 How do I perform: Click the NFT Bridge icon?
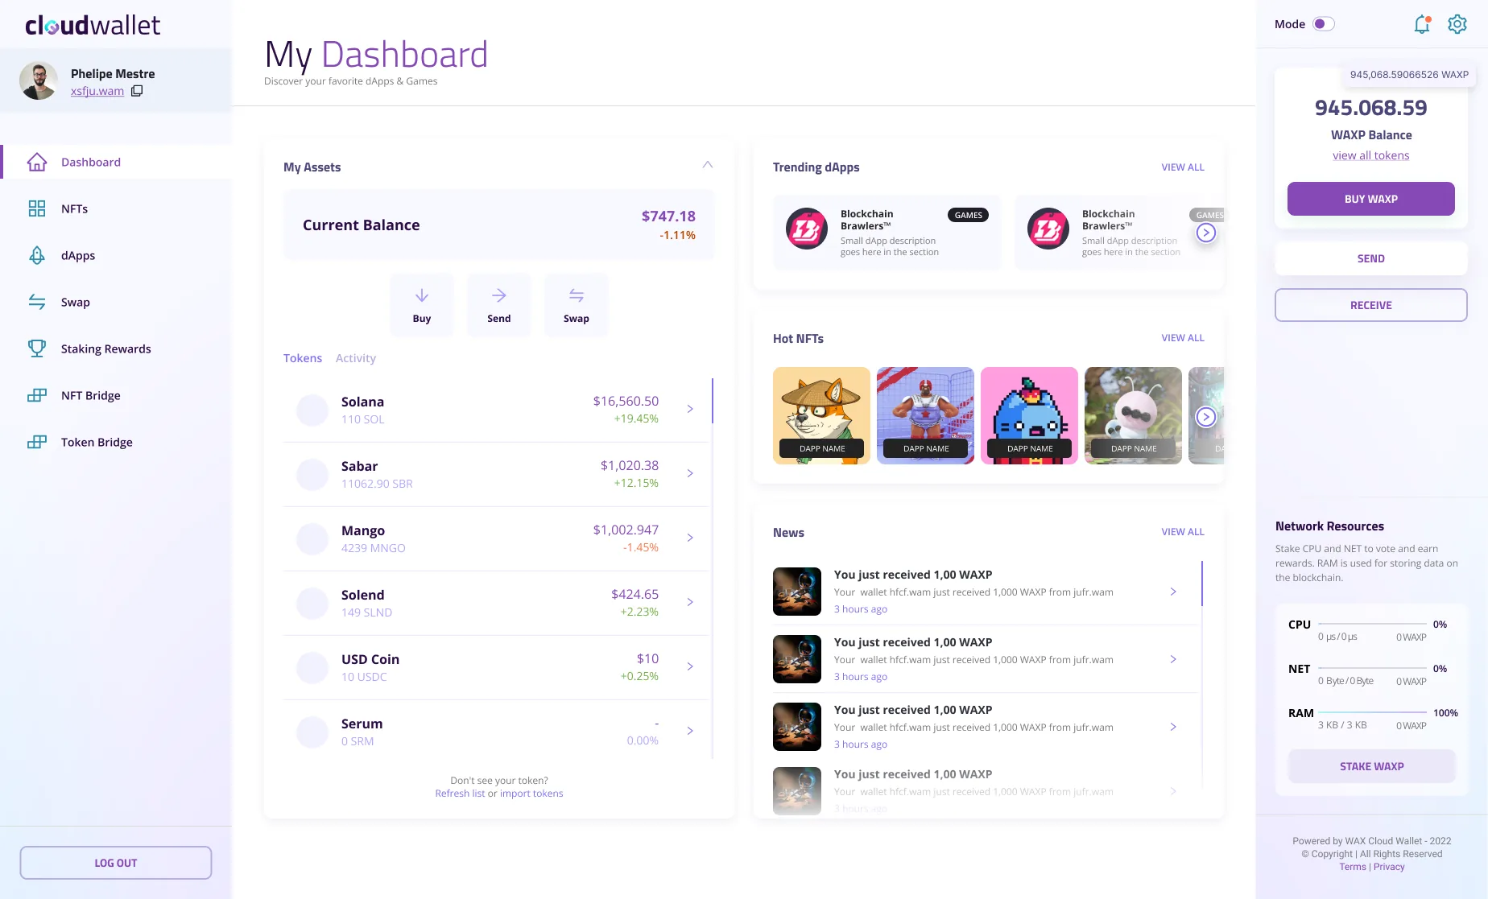pyautogui.click(x=37, y=395)
